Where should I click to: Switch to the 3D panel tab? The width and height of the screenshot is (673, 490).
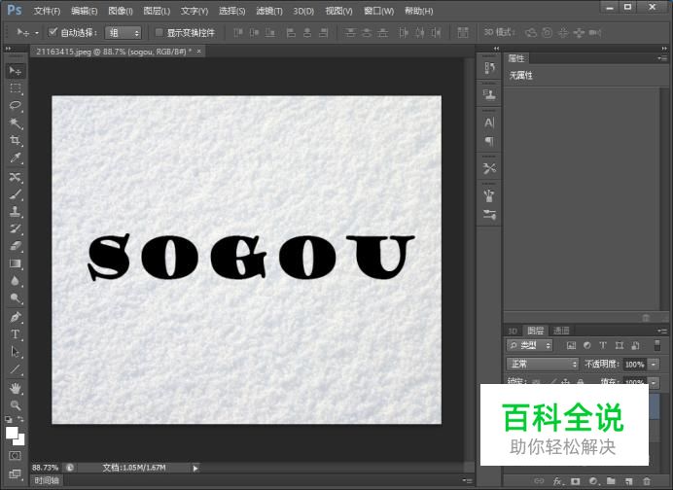coord(513,331)
